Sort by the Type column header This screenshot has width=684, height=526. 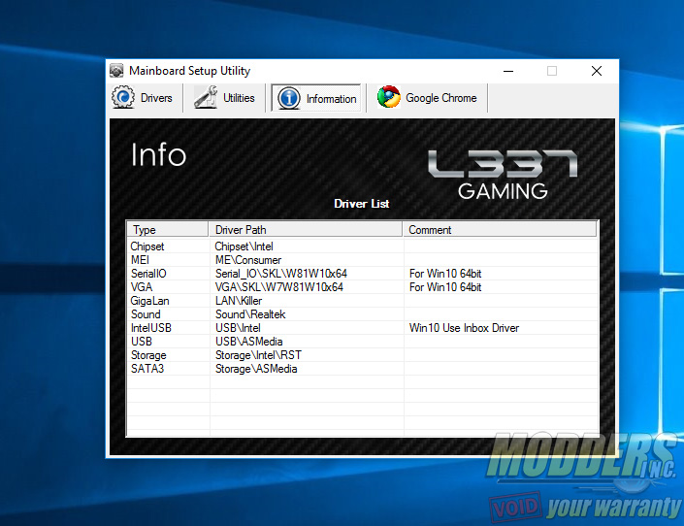168,230
